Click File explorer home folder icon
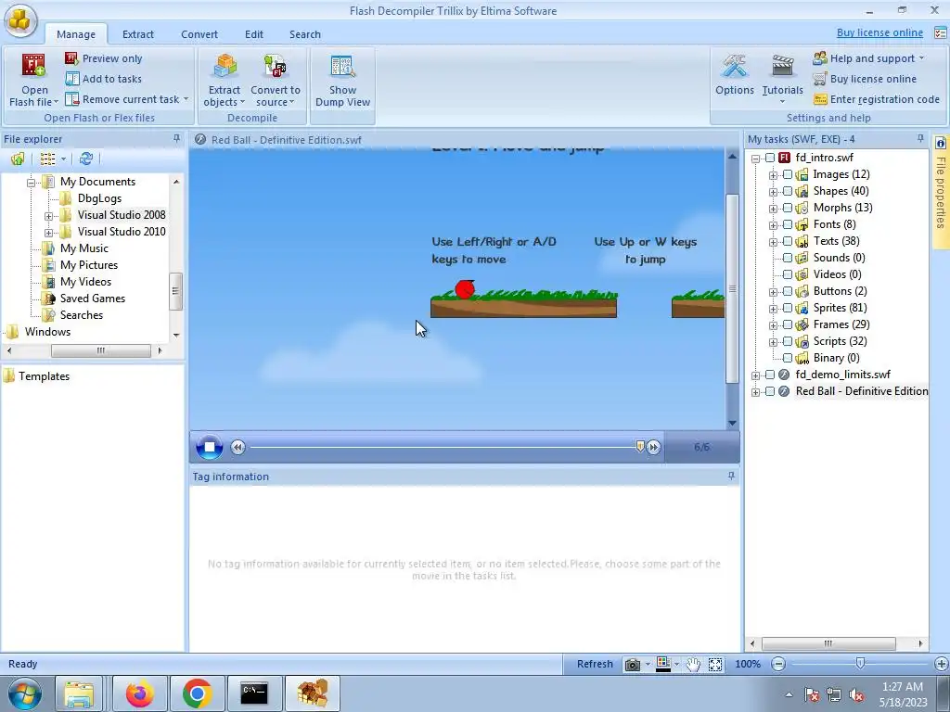Image resolution: width=950 pixels, height=712 pixels. click(x=18, y=159)
